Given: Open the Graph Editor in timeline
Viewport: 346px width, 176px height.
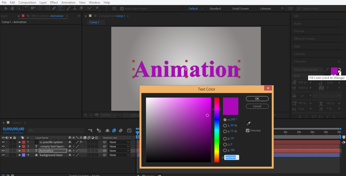Looking at the screenshot, I should (129, 130).
